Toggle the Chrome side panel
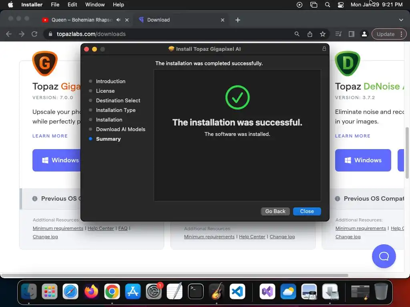This screenshot has height=307, width=410. [x=352, y=34]
